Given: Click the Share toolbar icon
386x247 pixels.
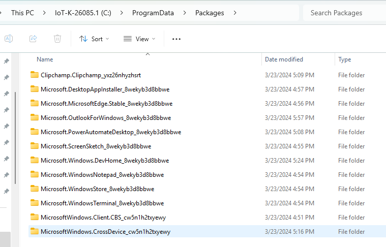Looking at the screenshot, I should point(33,39).
